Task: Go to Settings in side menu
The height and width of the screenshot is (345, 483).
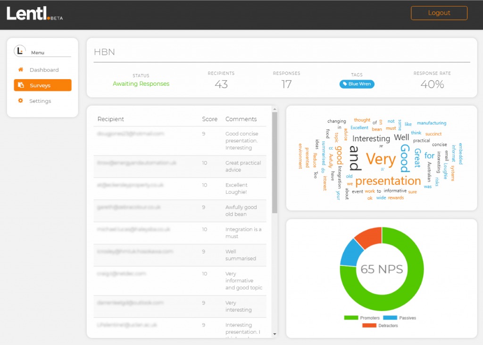Action: click(x=40, y=101)
